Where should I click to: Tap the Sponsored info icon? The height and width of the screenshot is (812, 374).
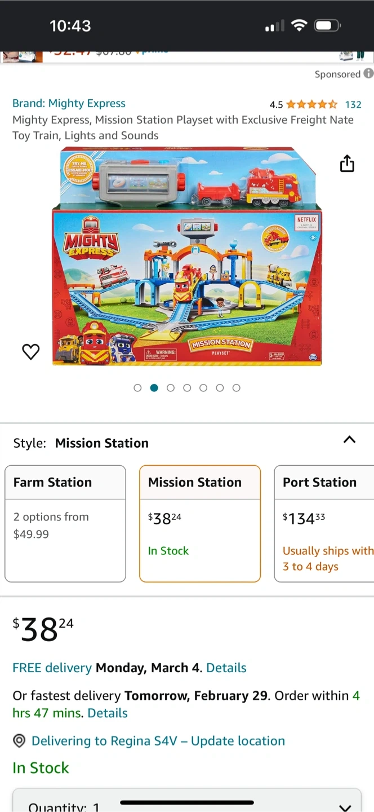(368, 73)
